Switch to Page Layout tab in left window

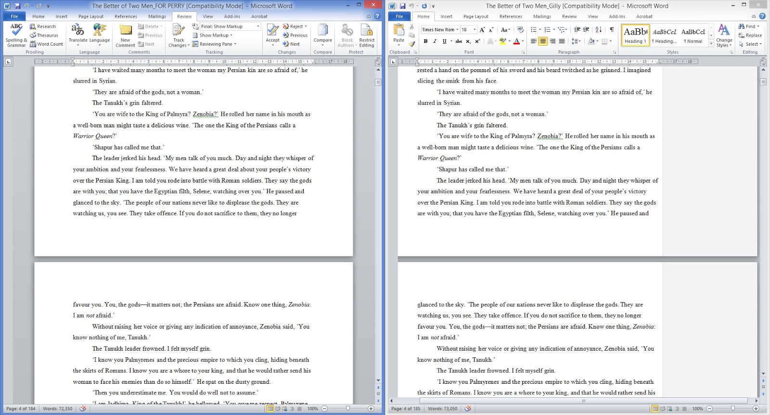90,16
